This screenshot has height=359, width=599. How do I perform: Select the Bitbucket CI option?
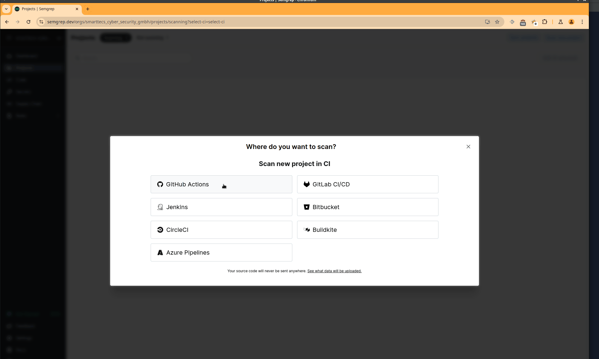point(367,207)
